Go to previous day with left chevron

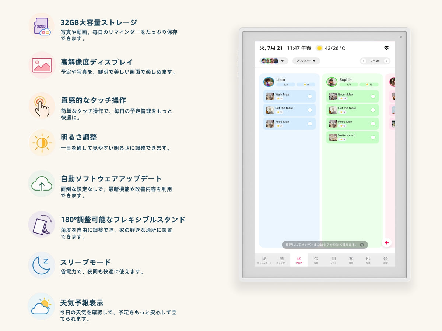click(x=364, y=61)
